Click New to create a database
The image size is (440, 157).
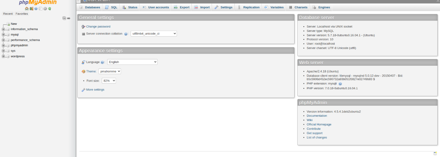pos(14,24)
